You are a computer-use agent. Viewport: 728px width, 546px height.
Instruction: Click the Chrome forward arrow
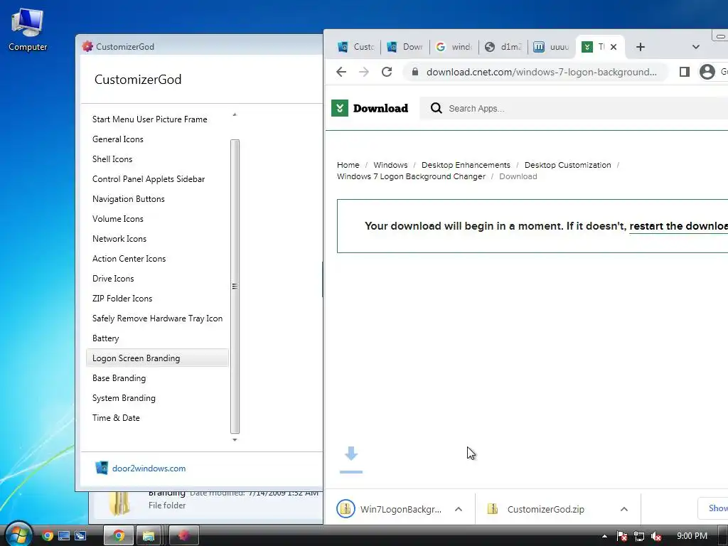pos(364,72)
